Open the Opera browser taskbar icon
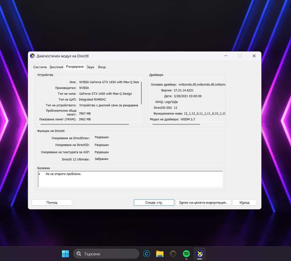Screen dimensions: 291x261 [173, 254]
